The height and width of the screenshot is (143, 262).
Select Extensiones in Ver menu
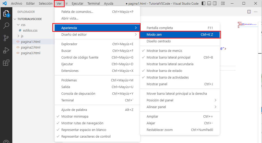pyautogui.click(x=97, y=71)
